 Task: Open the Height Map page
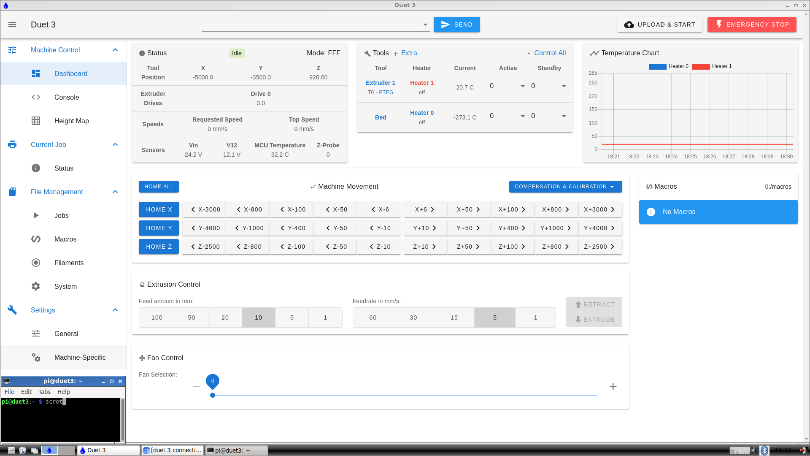tap(63, 121)
